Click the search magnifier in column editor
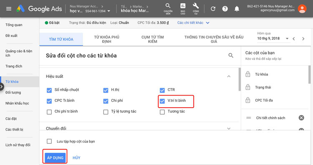 (x=231, y=55)
